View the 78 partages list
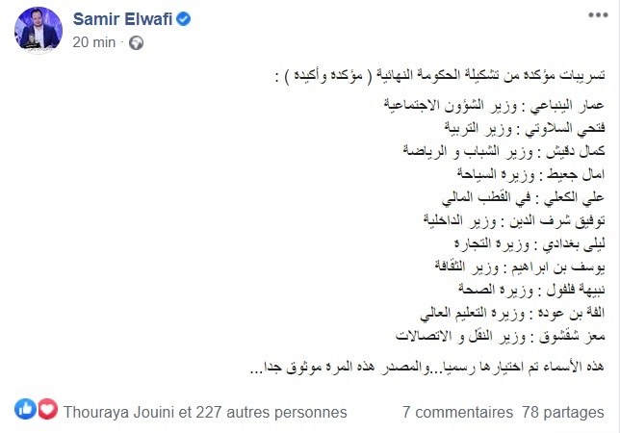This screenshot has height=433, width=620. click(562, 412)
